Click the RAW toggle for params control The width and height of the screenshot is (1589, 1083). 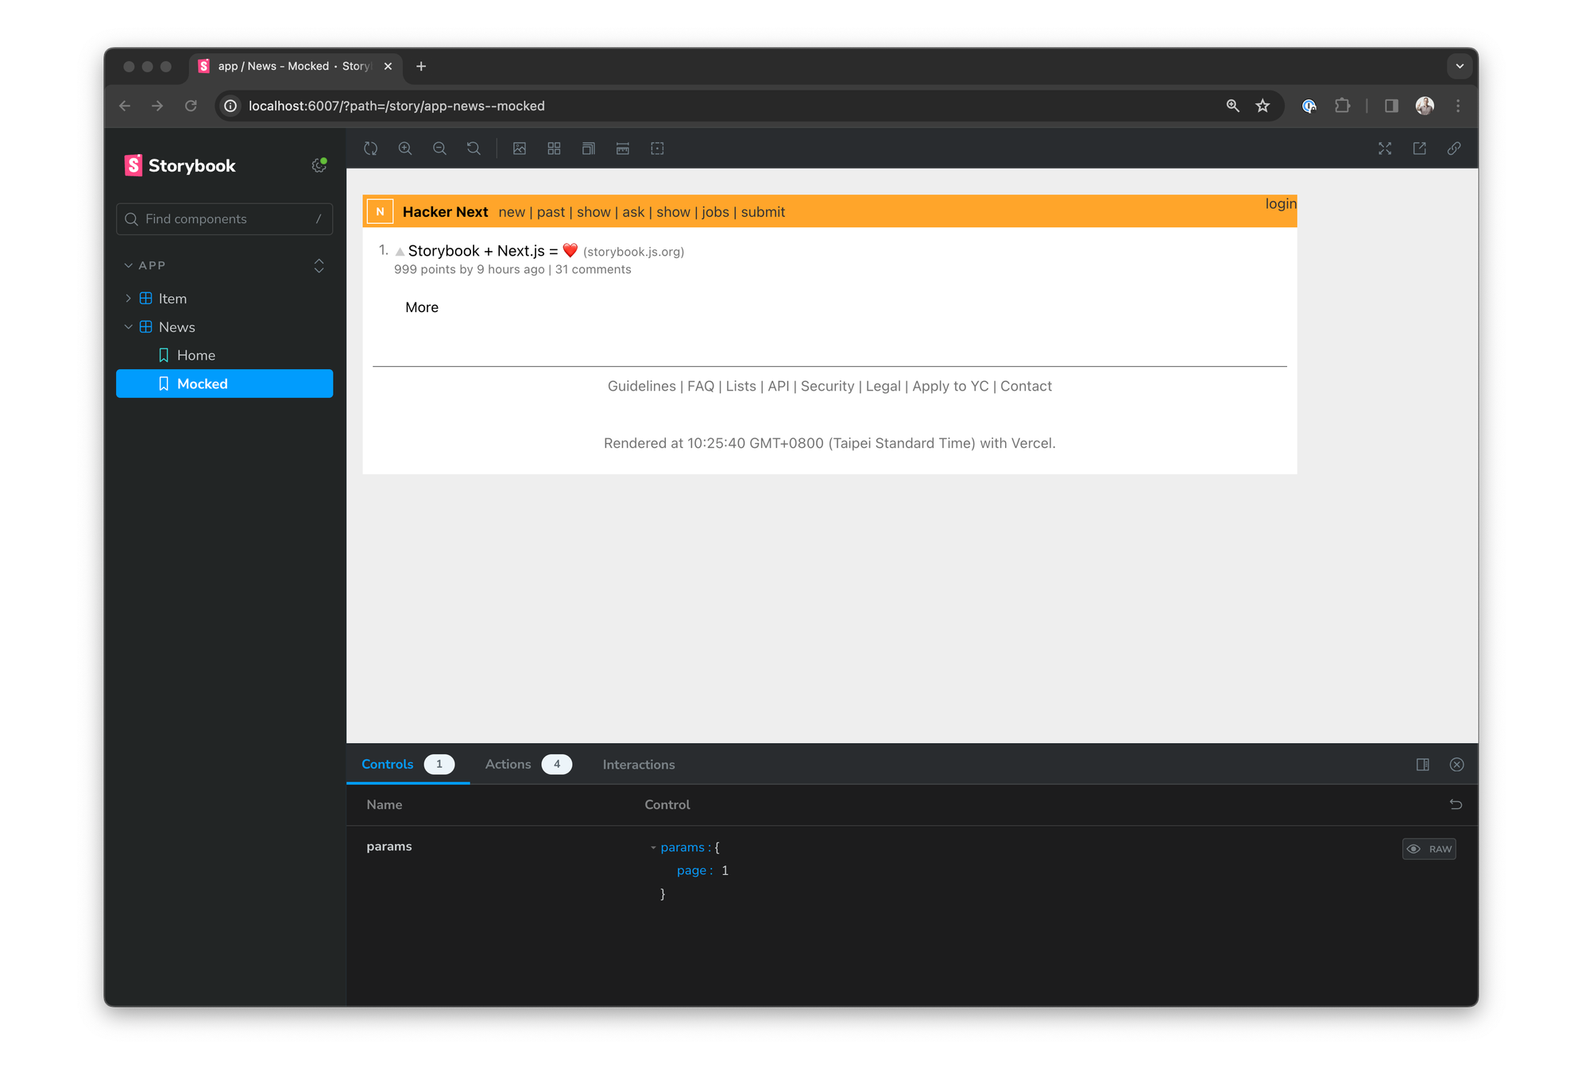[1429, 848]
